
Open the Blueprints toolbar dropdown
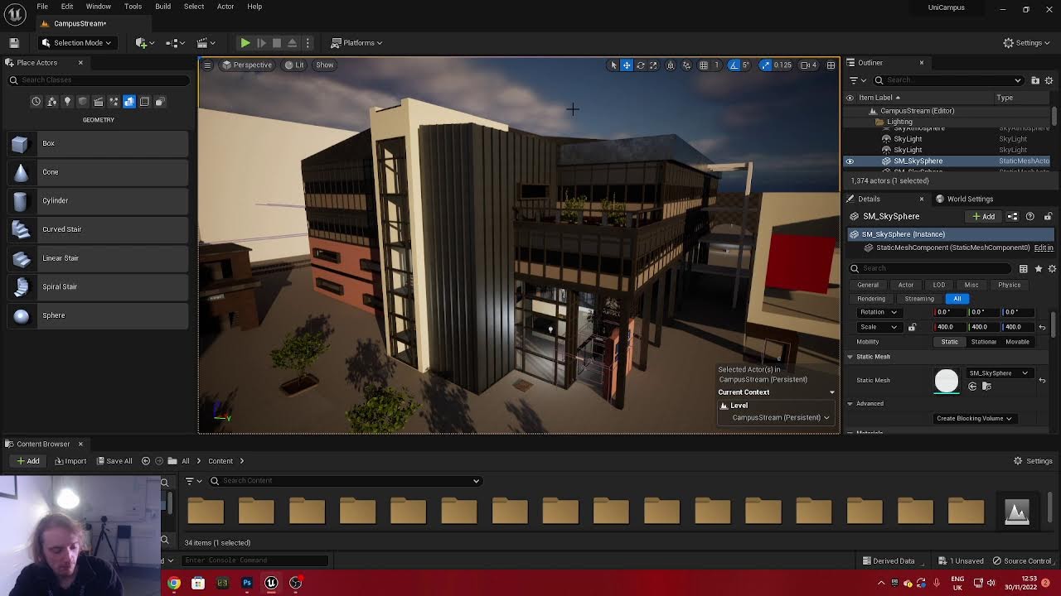(174, 42)
